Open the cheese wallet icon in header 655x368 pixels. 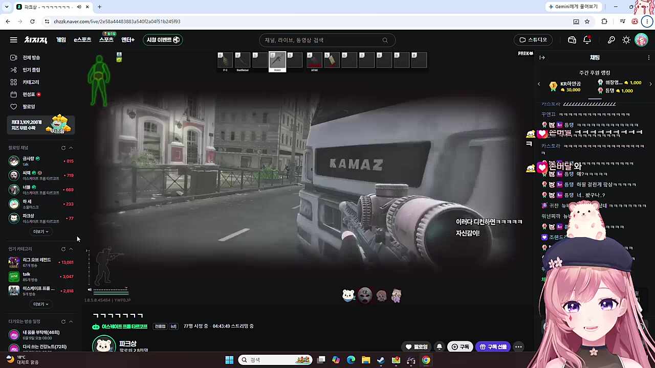[x=572, y=40]
